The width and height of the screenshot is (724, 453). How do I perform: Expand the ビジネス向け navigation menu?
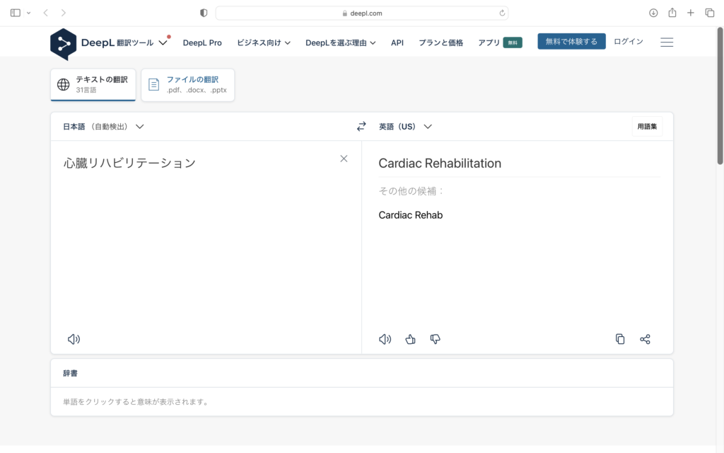coord(264,42)
